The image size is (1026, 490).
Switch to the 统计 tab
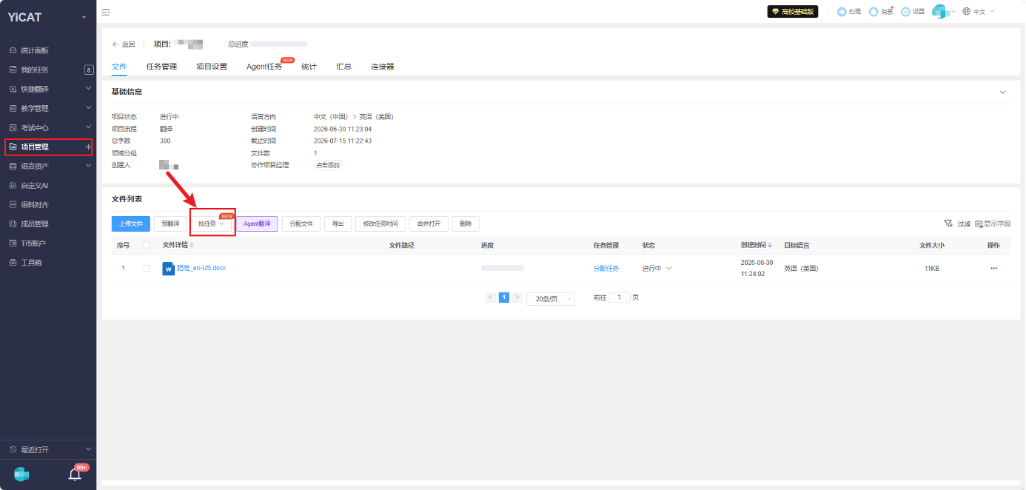309,67
